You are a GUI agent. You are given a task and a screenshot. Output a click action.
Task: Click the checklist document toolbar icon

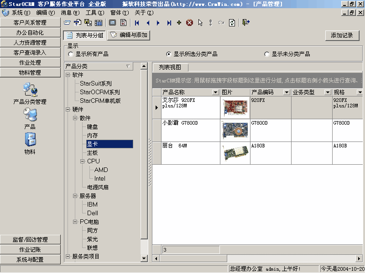pyautogui.click(x=123, y=22)
